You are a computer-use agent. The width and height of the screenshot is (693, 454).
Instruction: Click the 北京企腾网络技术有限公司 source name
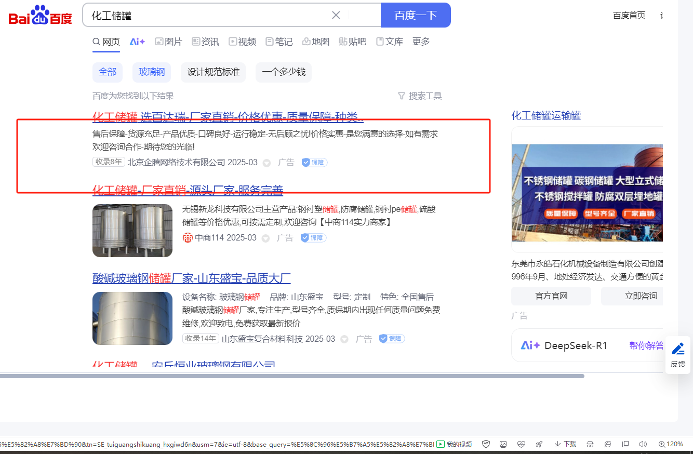point(177,163)
